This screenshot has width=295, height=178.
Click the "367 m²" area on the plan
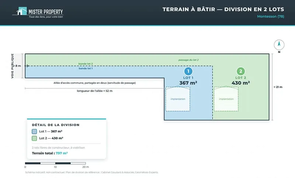188,83
